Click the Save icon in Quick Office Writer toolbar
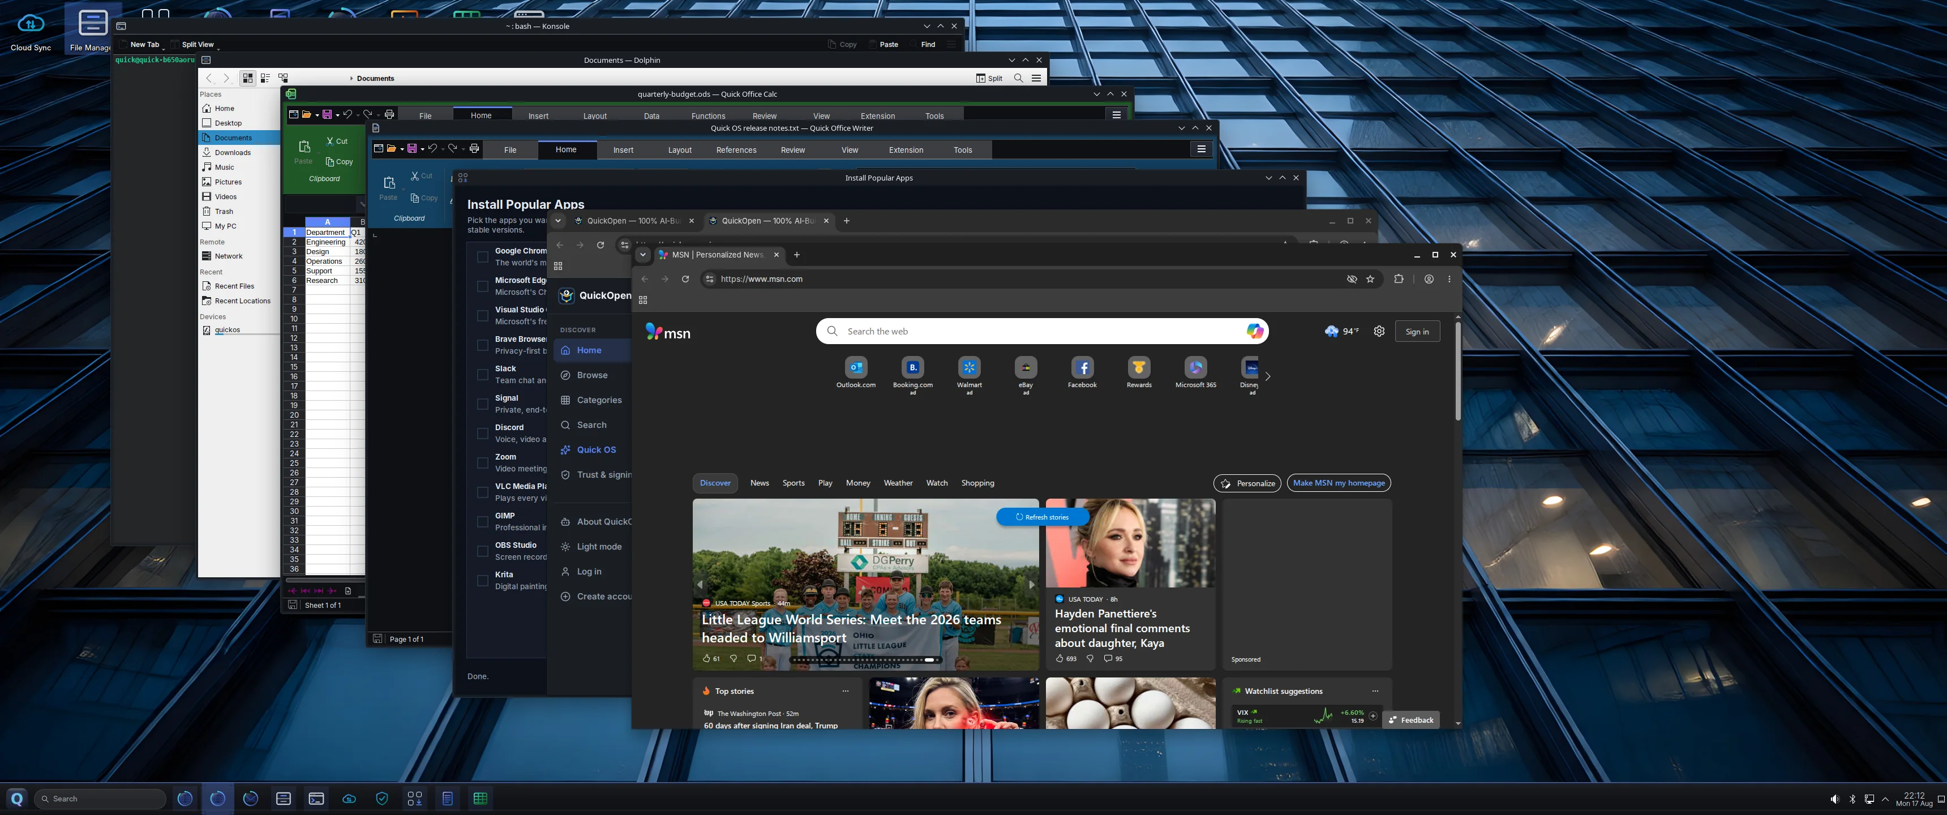 412,149
